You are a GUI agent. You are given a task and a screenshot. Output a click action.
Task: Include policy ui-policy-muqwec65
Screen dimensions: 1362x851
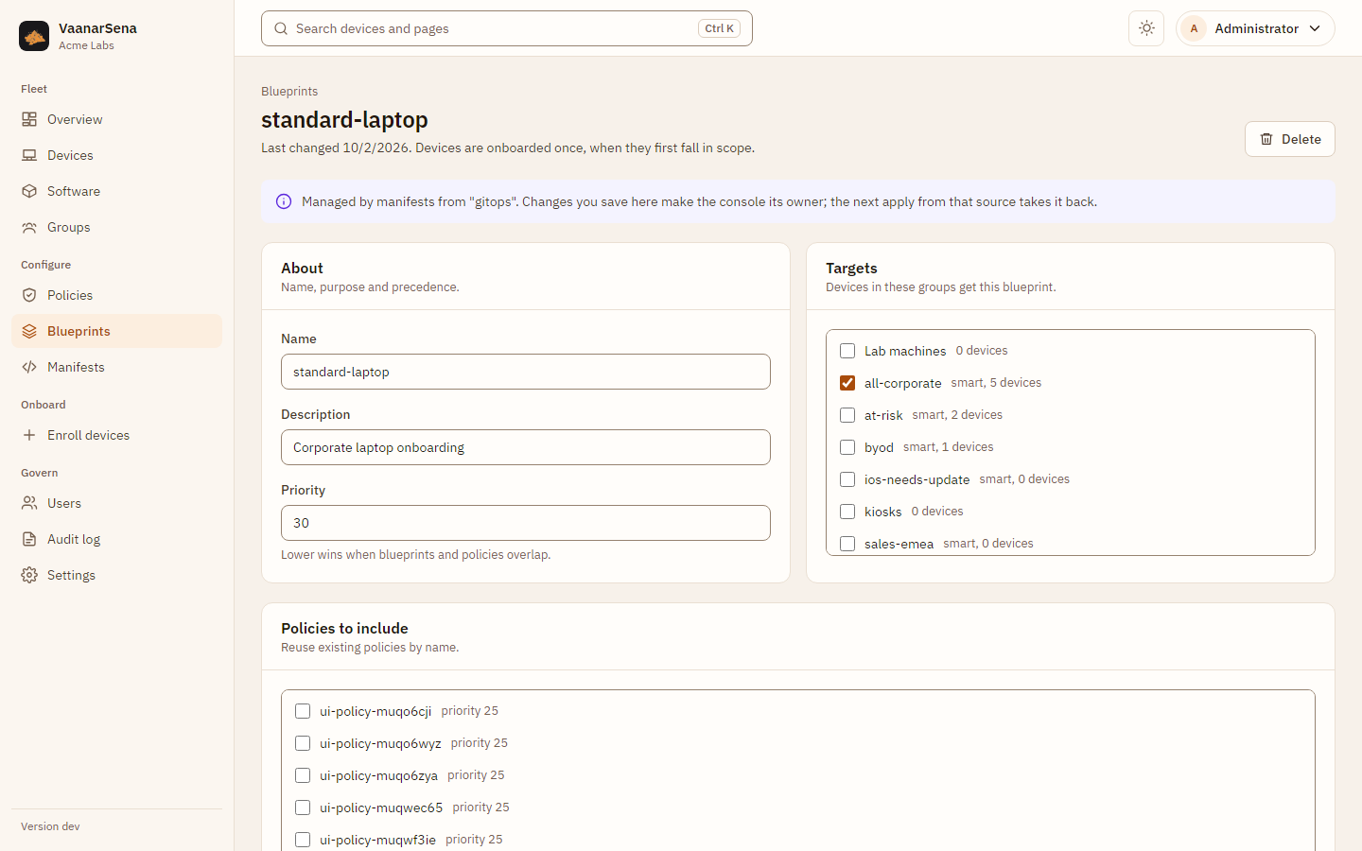[x=303, y=808]
